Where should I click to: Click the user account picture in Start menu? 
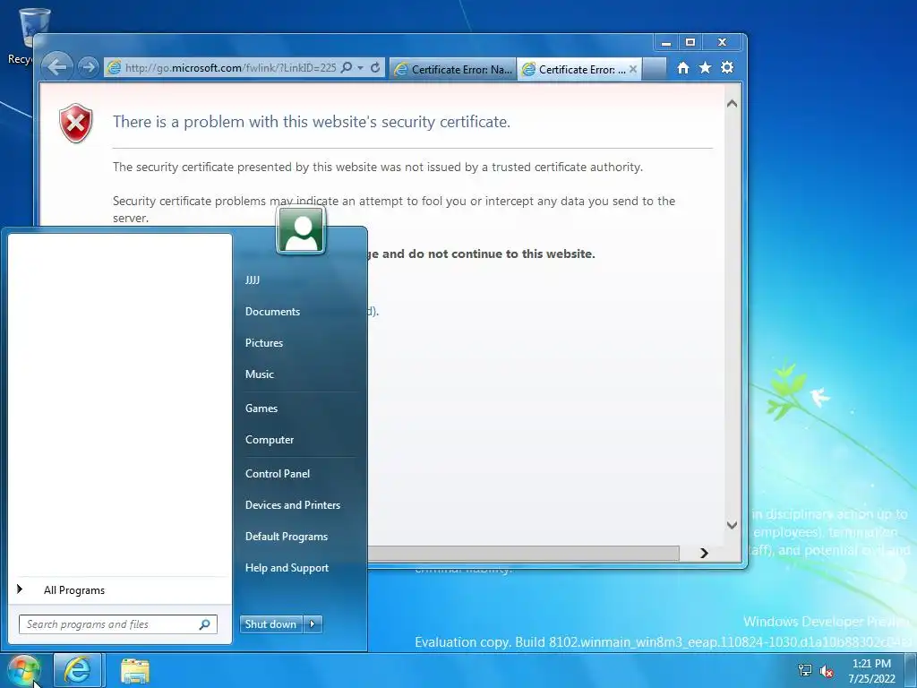pyautogui.click(x=301, y=230)
